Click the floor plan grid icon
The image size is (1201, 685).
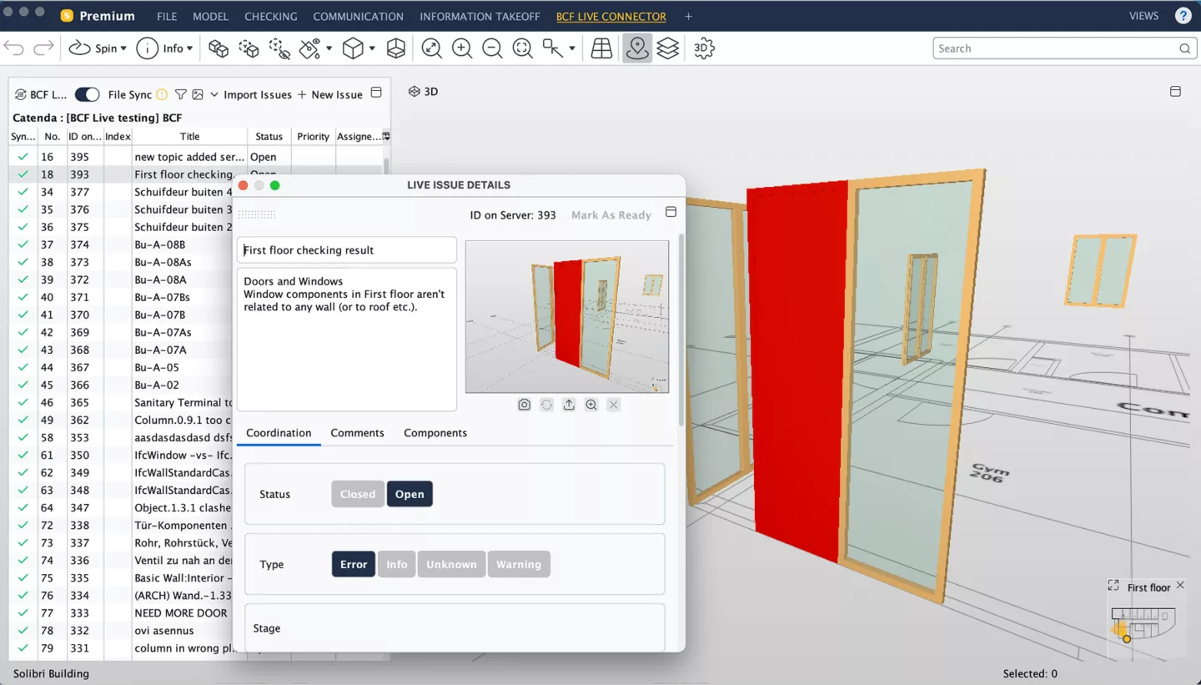point(601,48)
